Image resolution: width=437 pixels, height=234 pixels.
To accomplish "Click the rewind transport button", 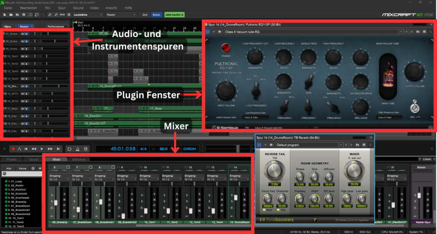I will (34, 149).
